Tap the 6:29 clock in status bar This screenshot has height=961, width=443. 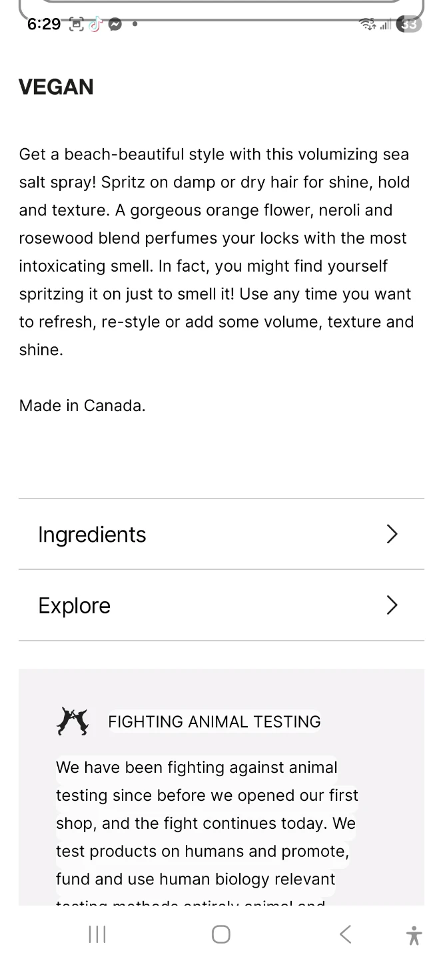click(44, 24)
